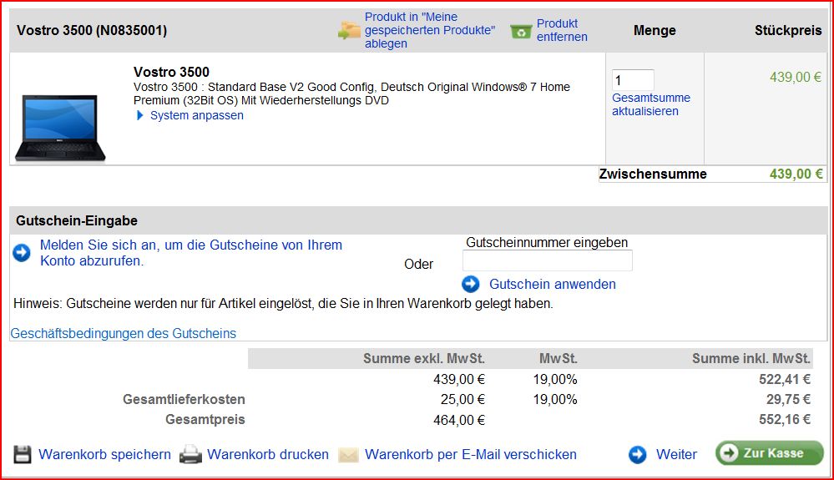
Task: Click the 'Menge' column header
Action: pos(655,30)
